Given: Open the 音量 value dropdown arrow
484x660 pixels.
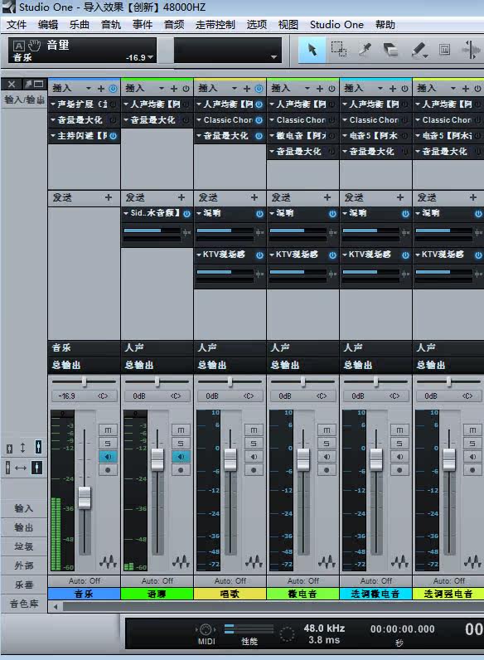Looking at the screenshot, I should tap(151, 57).
